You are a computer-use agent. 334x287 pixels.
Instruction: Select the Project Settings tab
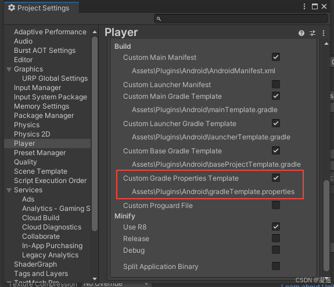(x=42, y=8)
